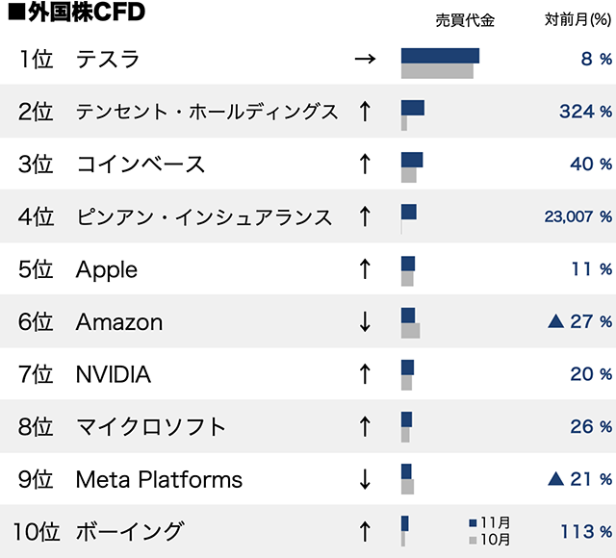Click the up arrow beside NVIDIA
Screen dimensions: 616x558
coord(365,373)
